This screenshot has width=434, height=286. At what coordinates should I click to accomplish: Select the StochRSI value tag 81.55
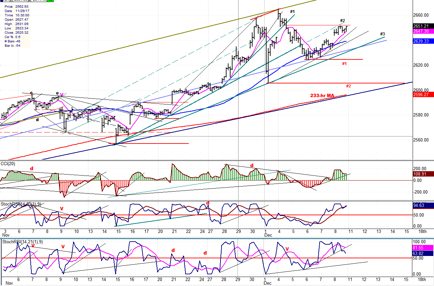[423, 248]
